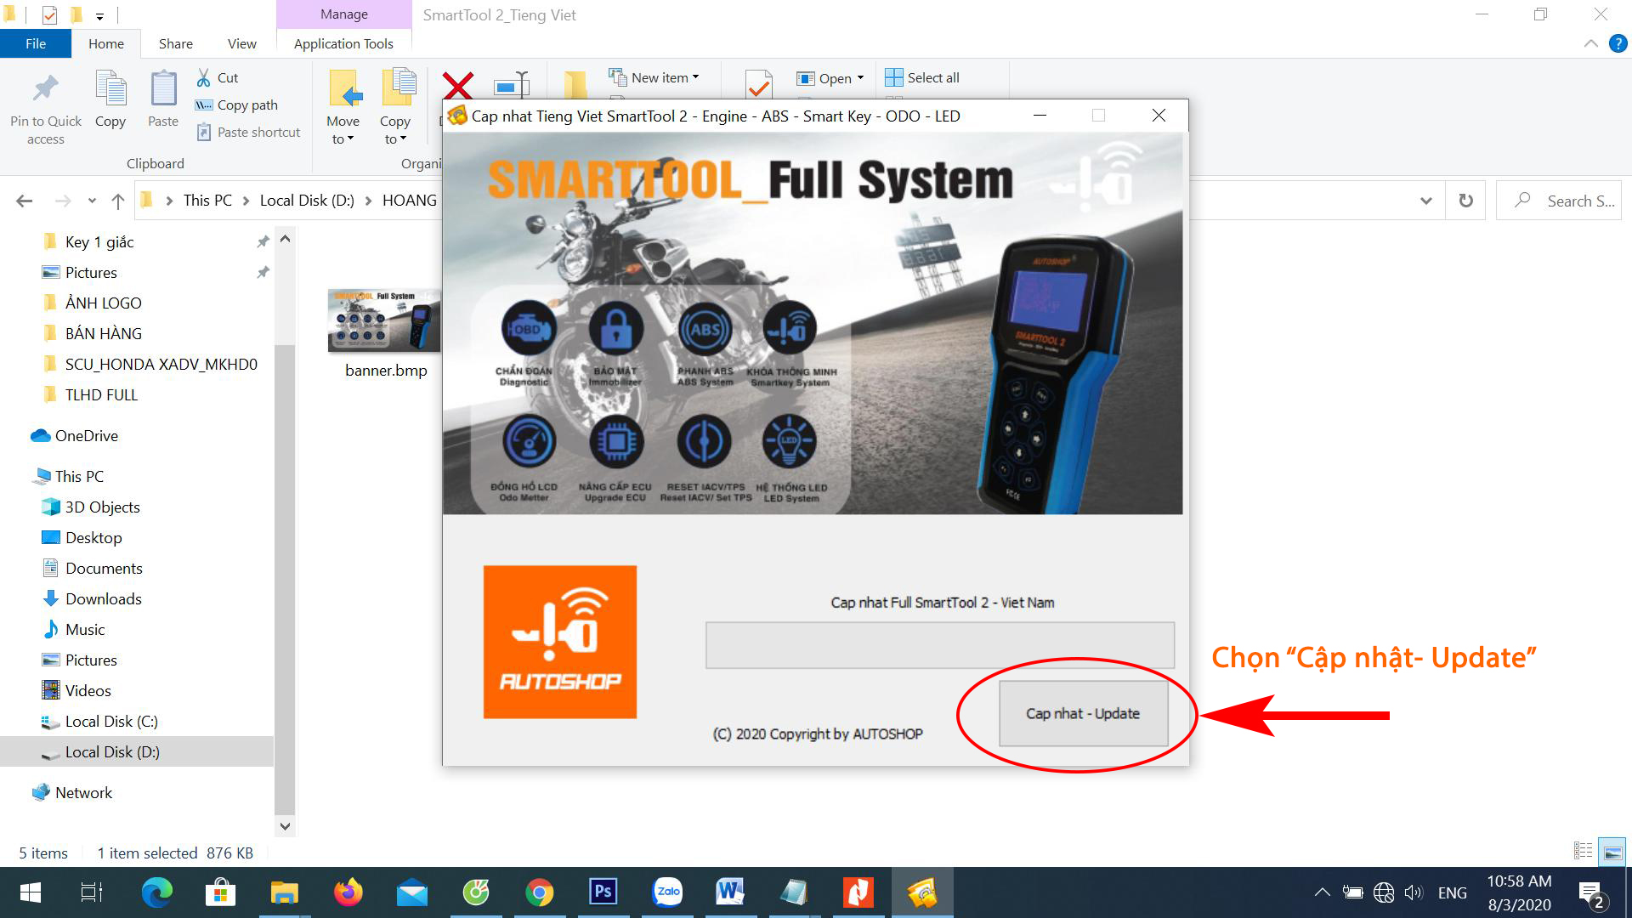Click the Refresh button beside address bar
1632x918 pixels.
(x=1465, y=201)
